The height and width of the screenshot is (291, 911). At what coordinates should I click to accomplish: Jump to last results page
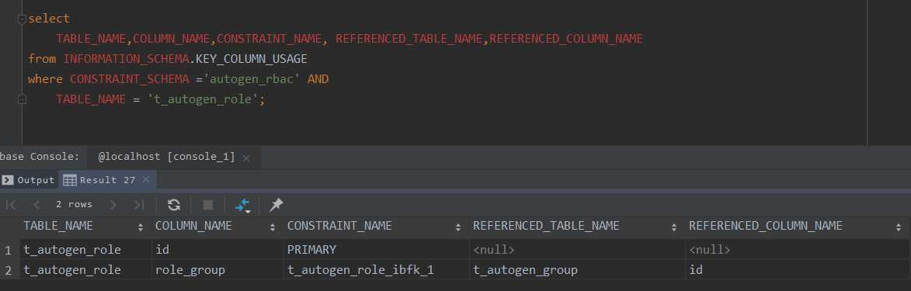(x=139, y=204)
